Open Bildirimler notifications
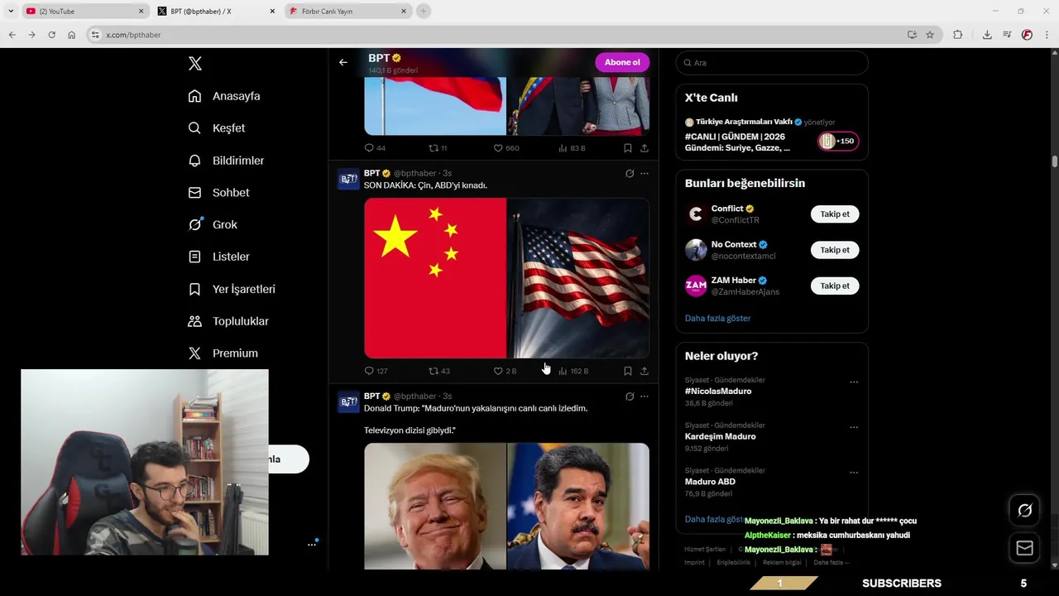 point(226,161)
